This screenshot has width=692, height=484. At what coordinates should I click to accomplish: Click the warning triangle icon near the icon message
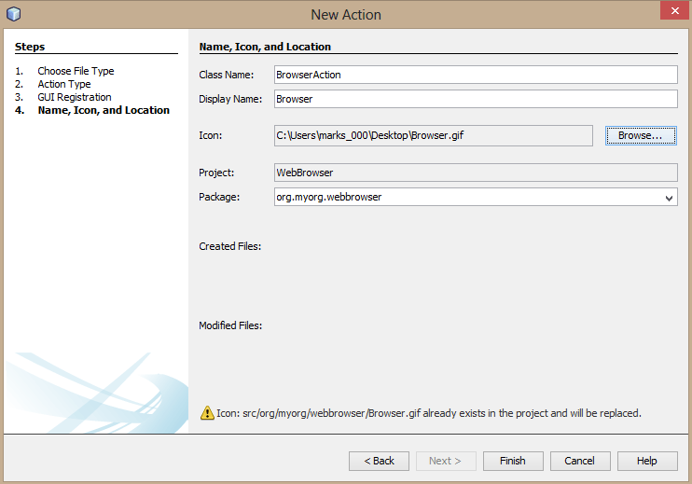tap(207, 412)
